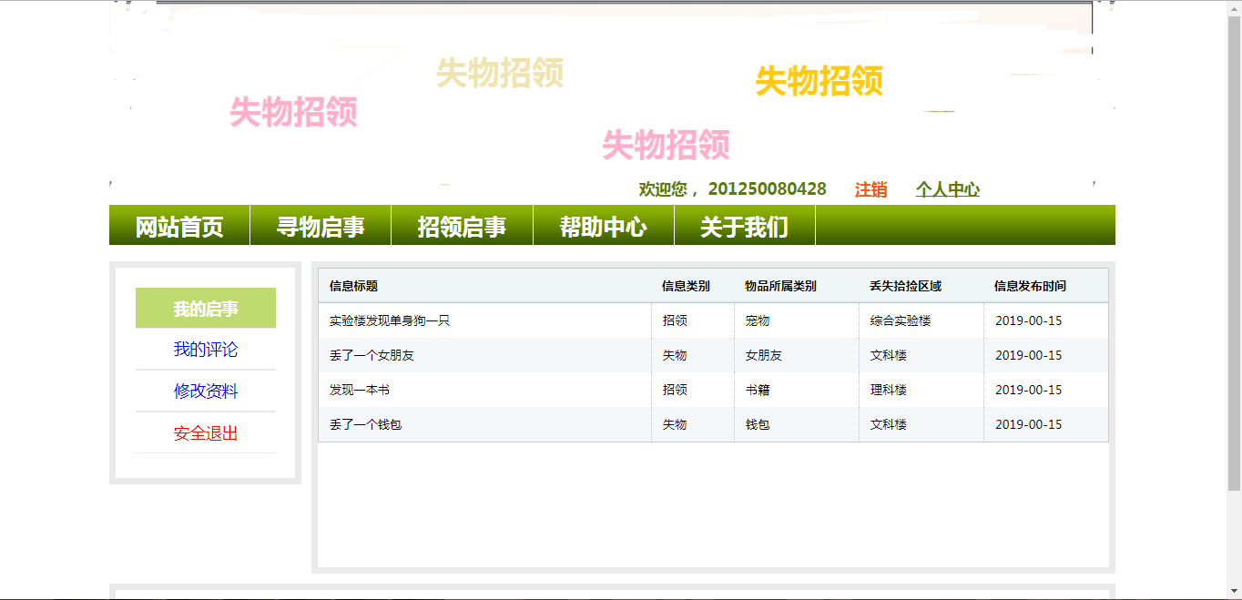The image size is (1242, 600).
Task: Click the orange 失物招领 banner title
Action: [820, 81]
